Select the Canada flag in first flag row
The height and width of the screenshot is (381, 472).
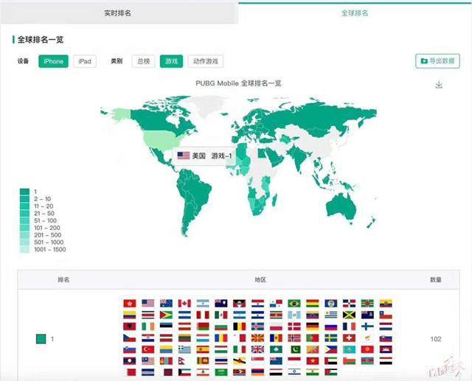(184, 303)
